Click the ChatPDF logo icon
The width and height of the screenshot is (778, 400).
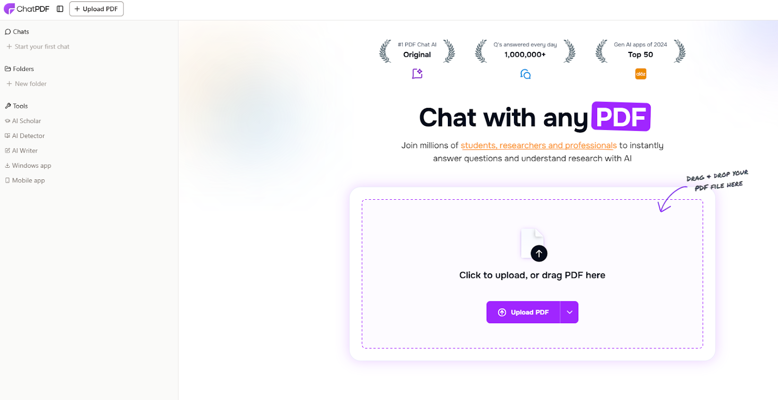9,9
